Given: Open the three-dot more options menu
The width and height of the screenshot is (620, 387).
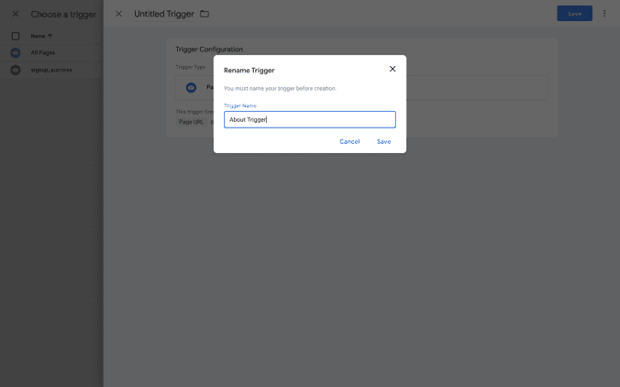Looking at the screenshot, I should 604,14.
